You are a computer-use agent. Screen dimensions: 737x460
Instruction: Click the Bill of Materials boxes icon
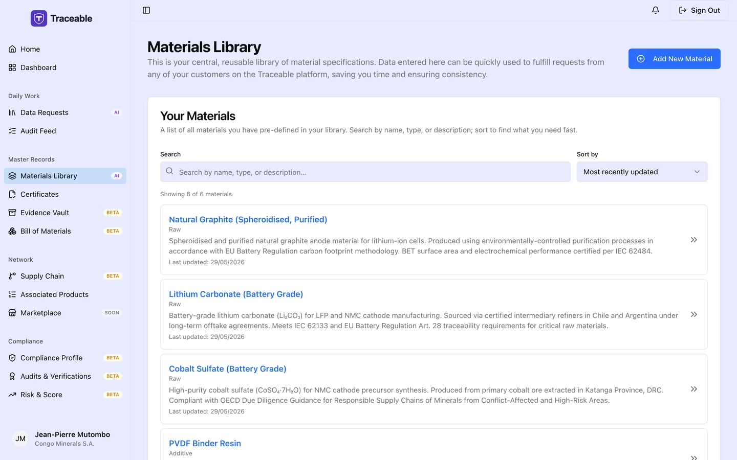pyautogui.click(x=12, y=231)
